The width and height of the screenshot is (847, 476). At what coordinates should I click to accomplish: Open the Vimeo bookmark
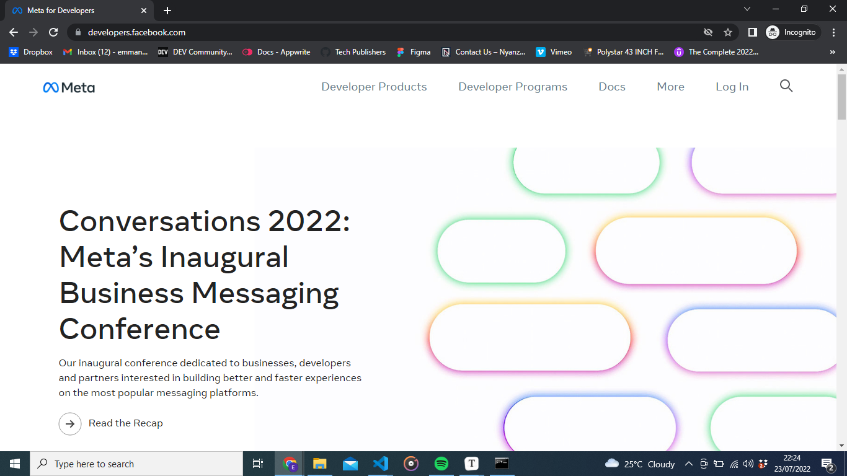point(554,52)
